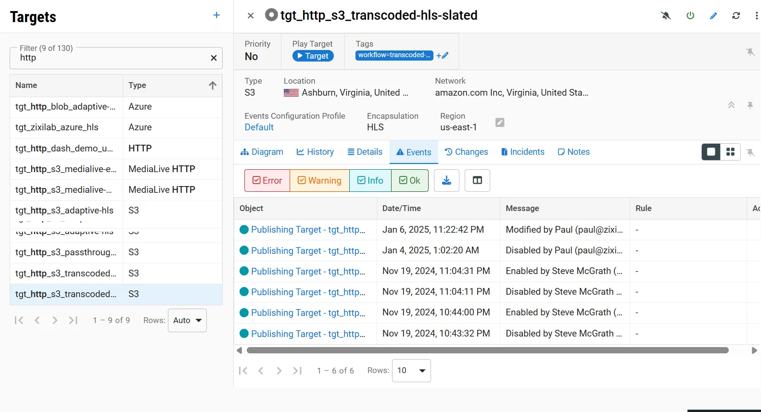Mute alerts with the crossed bell icon
The width and height of the screenshot is (761, 412).
(666, 16)
